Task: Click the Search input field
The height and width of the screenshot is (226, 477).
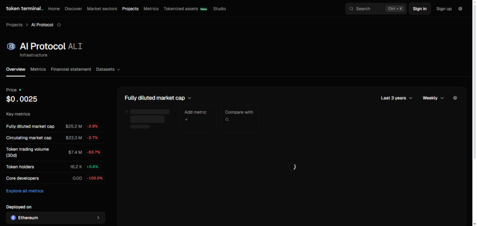Action: (x=370, y=9)
